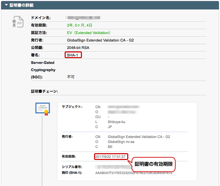Viewport: 220px width, 186px height.
Task: Click the JP country value under サブジェクト
Action: [110, 127]
